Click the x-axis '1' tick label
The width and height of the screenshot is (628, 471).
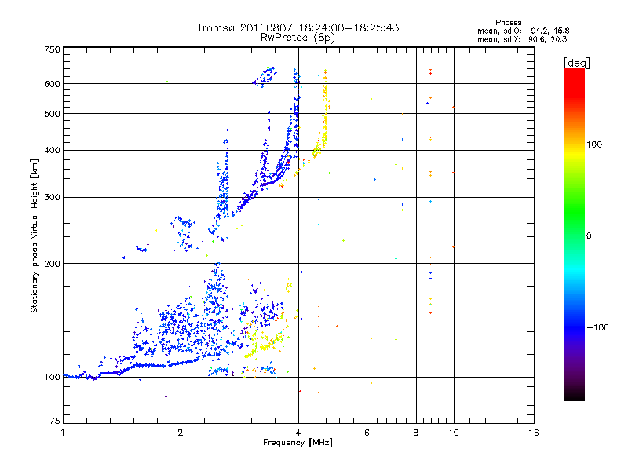(63, 433)
